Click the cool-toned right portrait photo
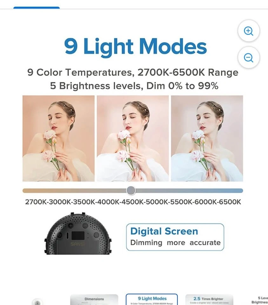Image resolution: width=268 pixels, height=305 pixels. [x=207, y=139]
